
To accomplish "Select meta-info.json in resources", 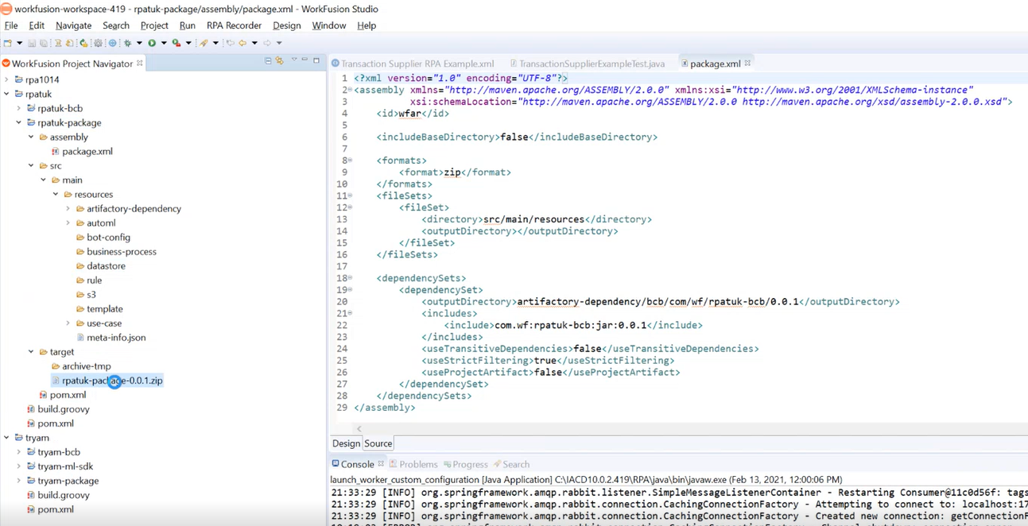I will point(111,338).
